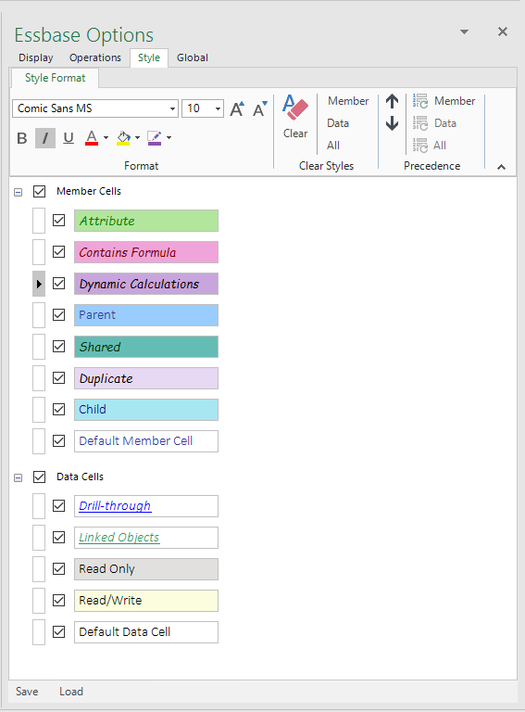525x712 pixels.
Task: Select the purple Dynamic Calculations swatch
Action: pos(146,284)
